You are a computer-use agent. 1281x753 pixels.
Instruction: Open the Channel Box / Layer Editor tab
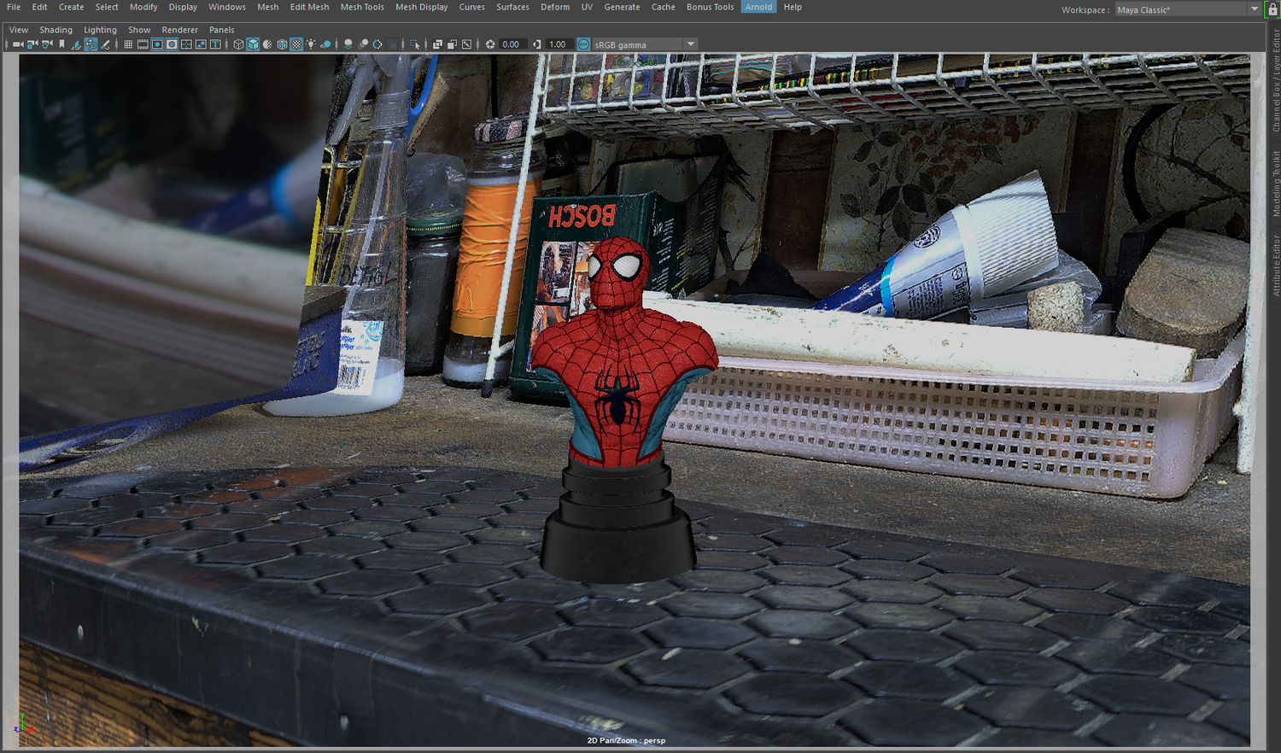point(1277,80)
